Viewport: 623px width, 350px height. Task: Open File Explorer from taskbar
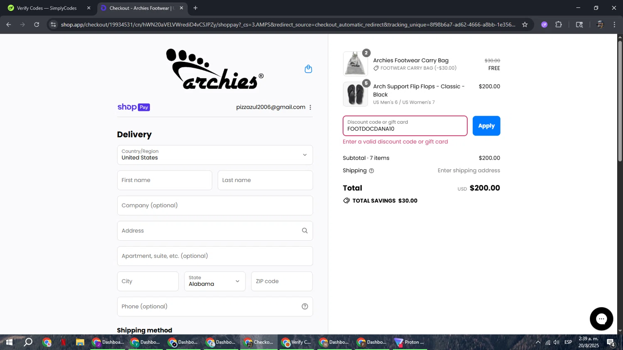80,342
